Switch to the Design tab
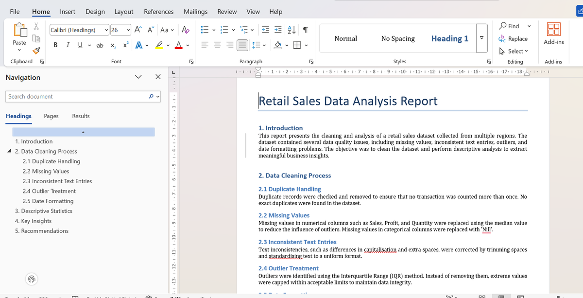The height and width of the screenshot is (298, 583). click(x=95, y=11)
